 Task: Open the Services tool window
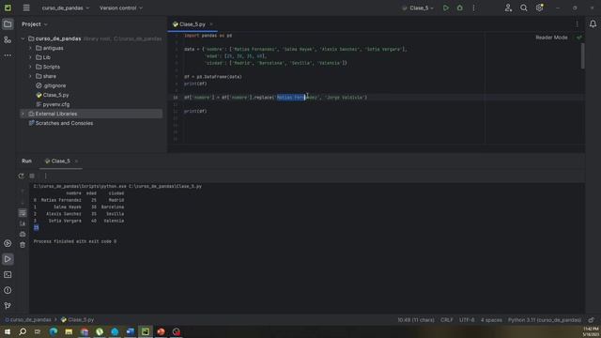8,244
